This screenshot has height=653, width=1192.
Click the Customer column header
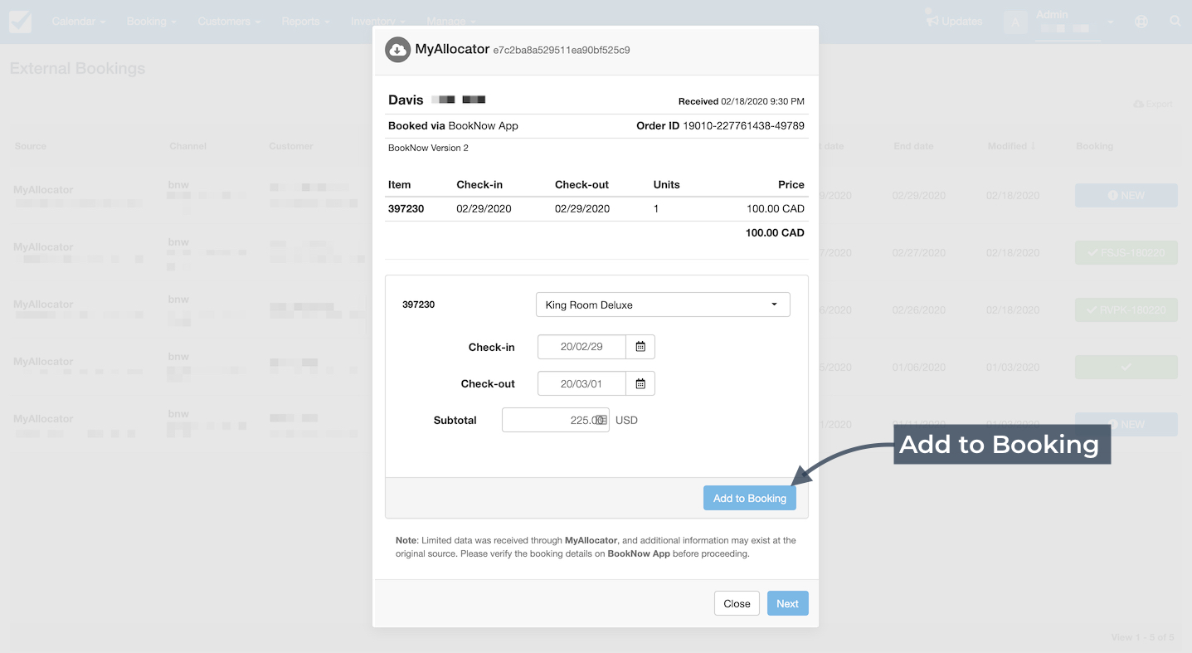(x=291, y=146)
